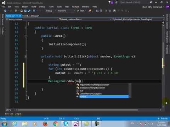Open the Any CPU platform dropdown

coord(66,11)
